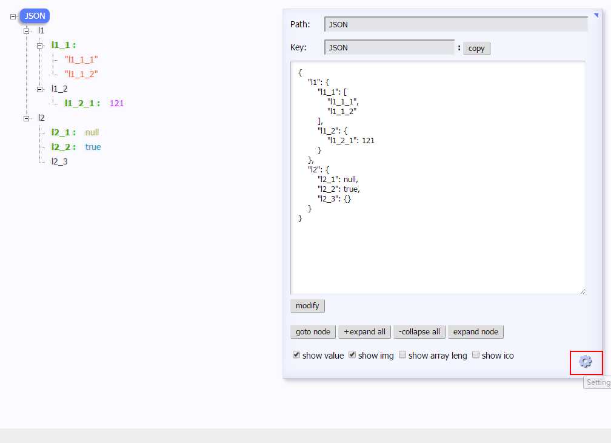Click into the Path input field
The height and width of the screenshot is (443, 611).
coord(456,24)
